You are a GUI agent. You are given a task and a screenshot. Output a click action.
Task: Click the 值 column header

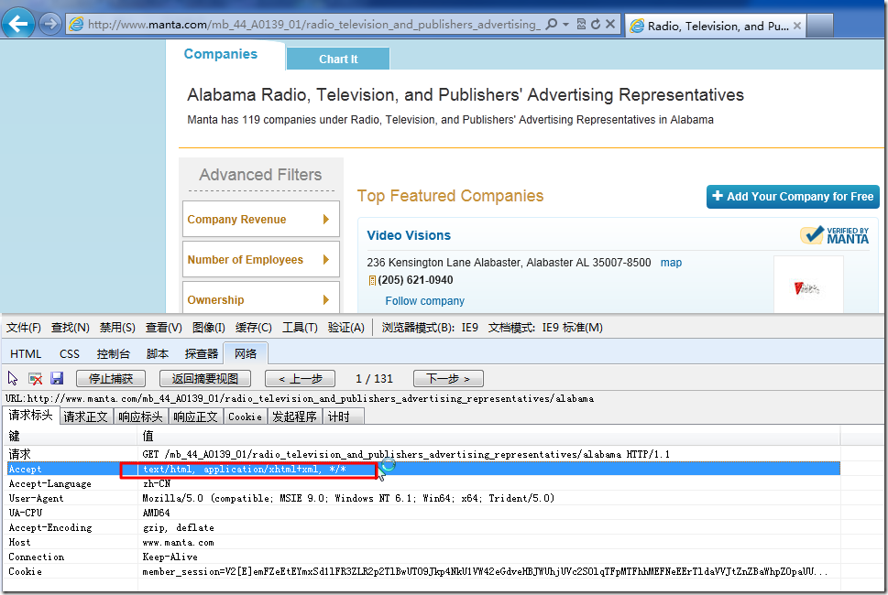(x=489, y=436)
